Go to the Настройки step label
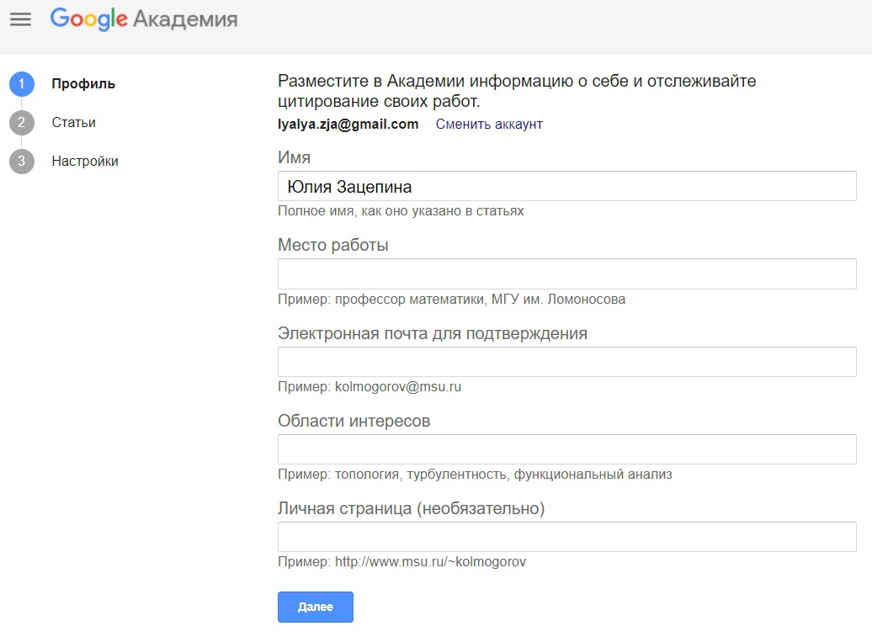The image size is (872, 637). pyautogui.click(x=85, y=162)
